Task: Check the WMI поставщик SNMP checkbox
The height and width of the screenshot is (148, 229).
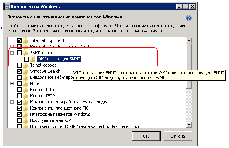Action: click(x=27, y=59)
